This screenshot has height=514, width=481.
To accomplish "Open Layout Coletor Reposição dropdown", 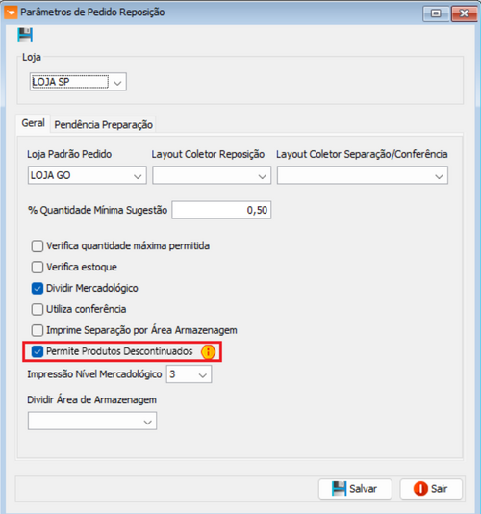I will 212,175.
